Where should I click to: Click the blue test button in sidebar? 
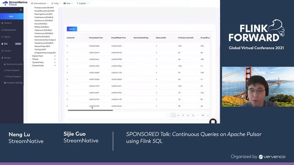coord(11,16)
